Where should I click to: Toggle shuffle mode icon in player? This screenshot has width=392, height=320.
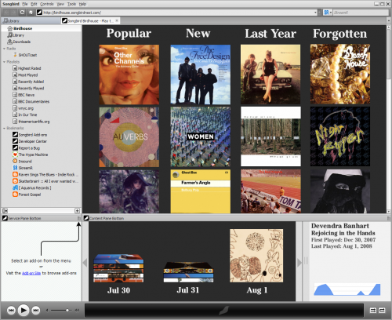[373, 311]
